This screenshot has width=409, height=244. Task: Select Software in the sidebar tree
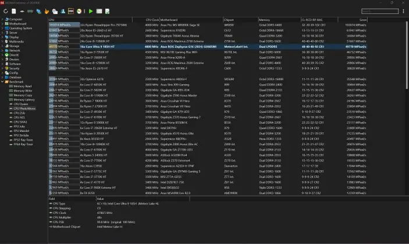(x=15, y=64)
